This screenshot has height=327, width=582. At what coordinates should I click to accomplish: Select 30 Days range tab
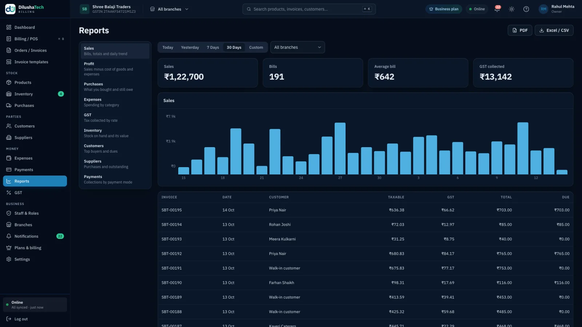coord(234,47)
